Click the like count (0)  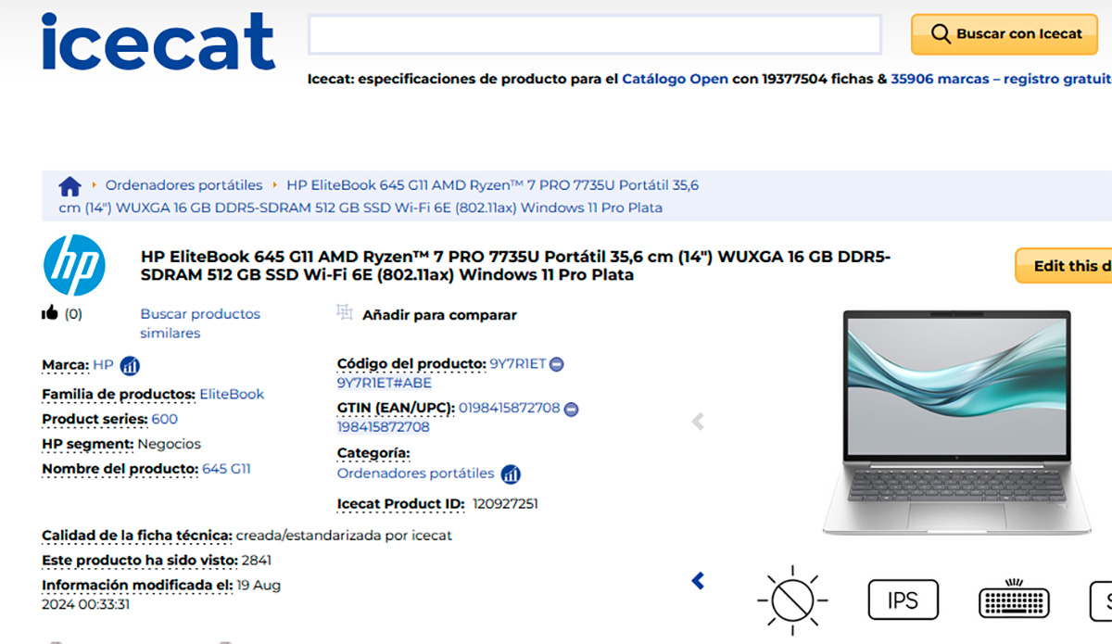[x=73, y=314]
